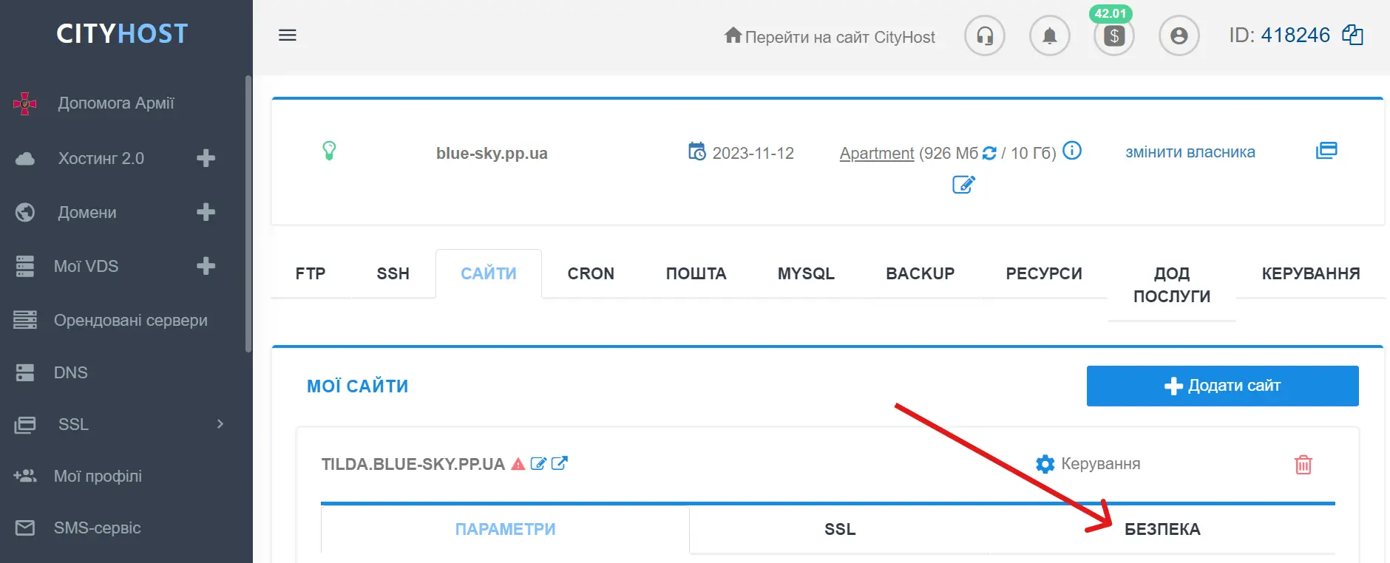The height and width of the screenshot is (563, 1390).
Task: Toggle the hamburger sidebar menu
Action: pos(288,35)
